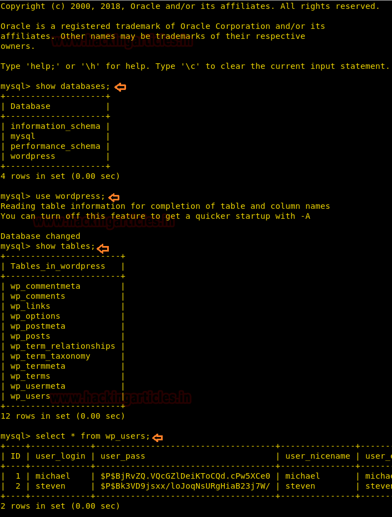Click michael's password hash value
Image resolution: width=392 pixels, height=517 pixels.
click(185, 476)
